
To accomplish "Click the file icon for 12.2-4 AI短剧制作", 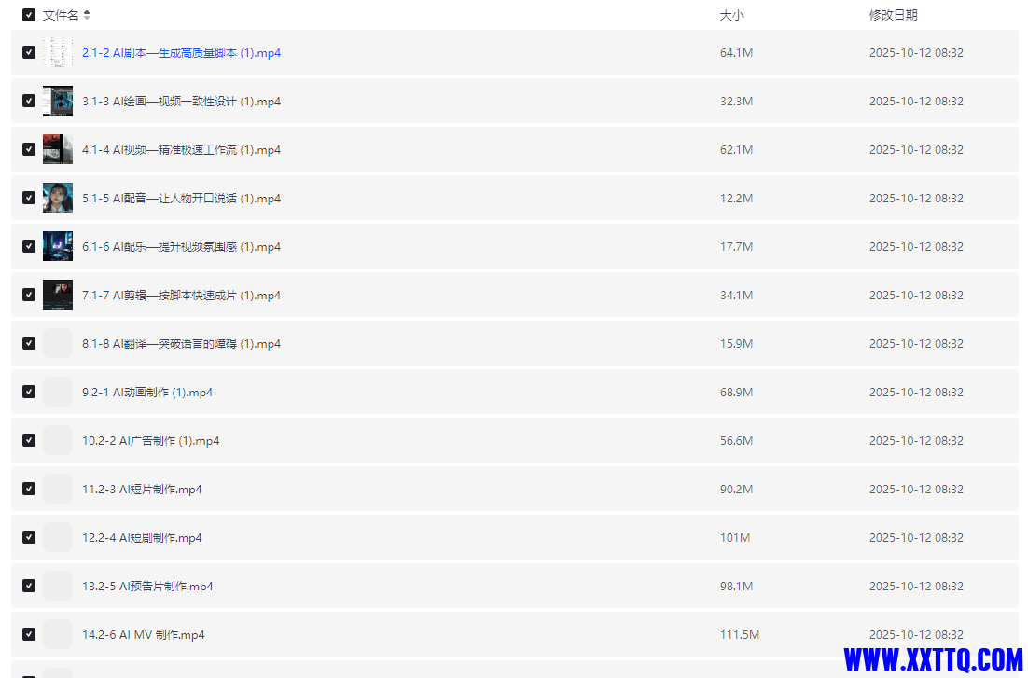I will [58, 537].
